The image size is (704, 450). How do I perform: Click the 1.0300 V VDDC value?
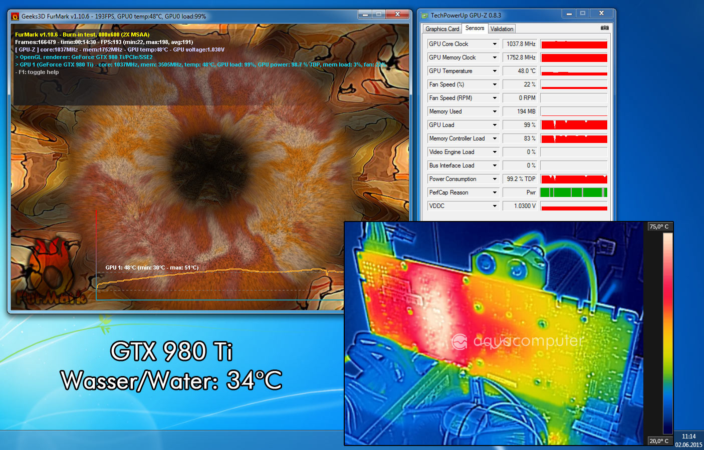[520, 206]
